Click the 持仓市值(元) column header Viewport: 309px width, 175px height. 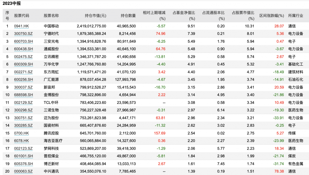95,15
